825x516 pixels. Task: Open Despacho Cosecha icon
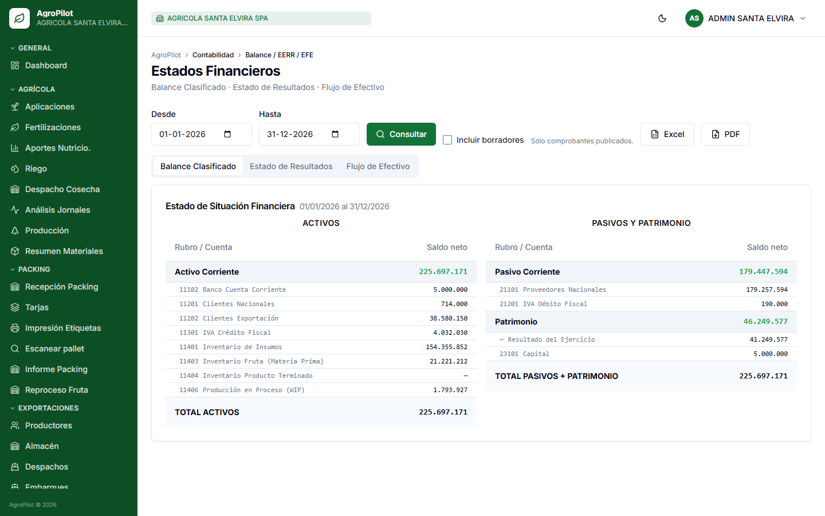click(x=15, y=189)
